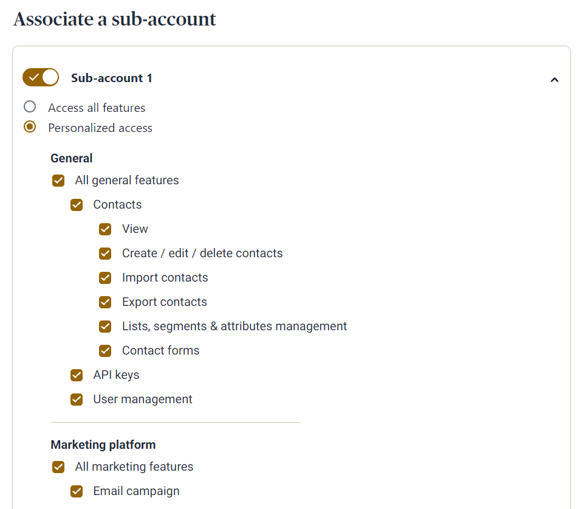Uncheck the Contacts checkbox
This screenshot has width=585, height=509.
(77, 205)
